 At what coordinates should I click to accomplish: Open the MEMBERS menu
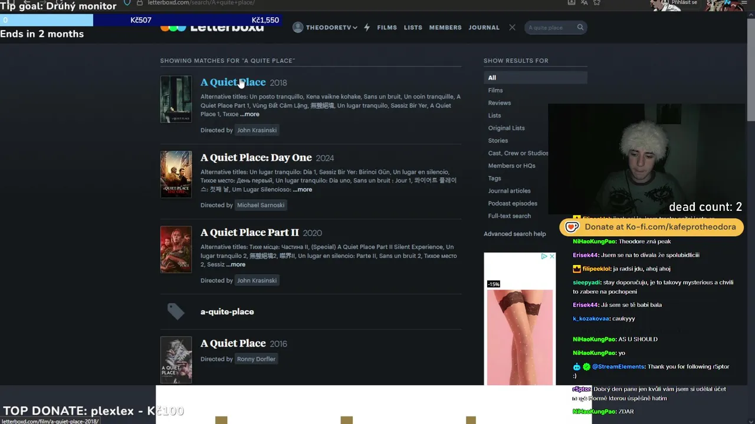pos(445,28)
